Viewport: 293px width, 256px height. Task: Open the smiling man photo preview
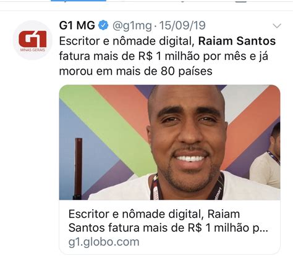169,142
